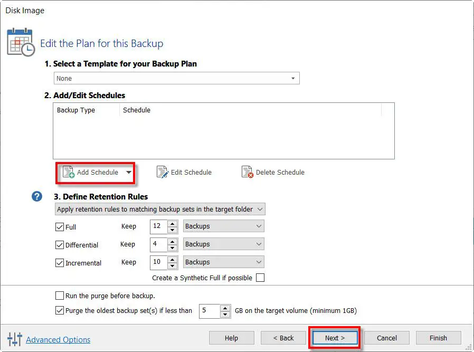This screenshot has height=352, width=474.
Task: Enable Create a Synthetic Full checkbox
Action: click(260, 278)
